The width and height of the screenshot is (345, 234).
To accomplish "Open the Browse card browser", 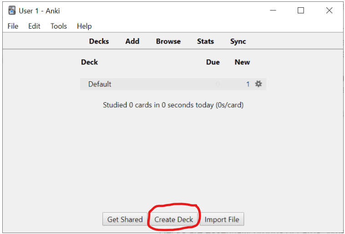I will click(168, 41).
